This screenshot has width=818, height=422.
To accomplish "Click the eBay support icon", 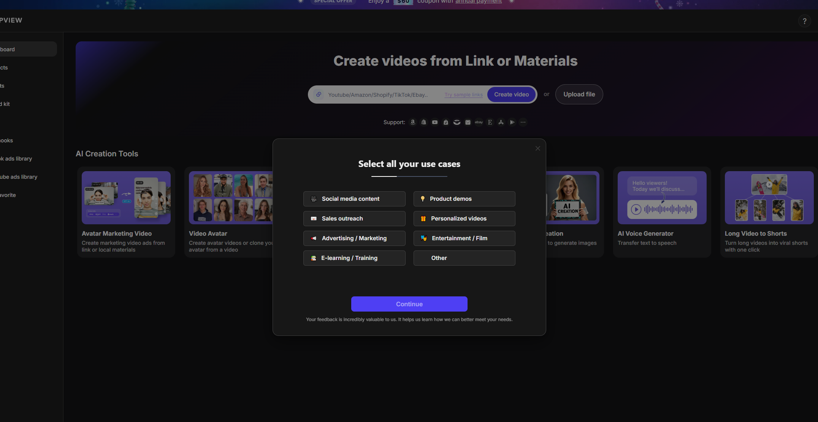I will coord(479,122).
